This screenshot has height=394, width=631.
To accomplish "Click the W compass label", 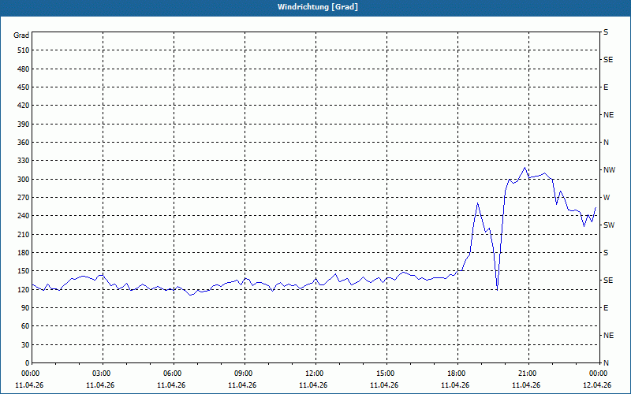I will (x=607, y=198).
